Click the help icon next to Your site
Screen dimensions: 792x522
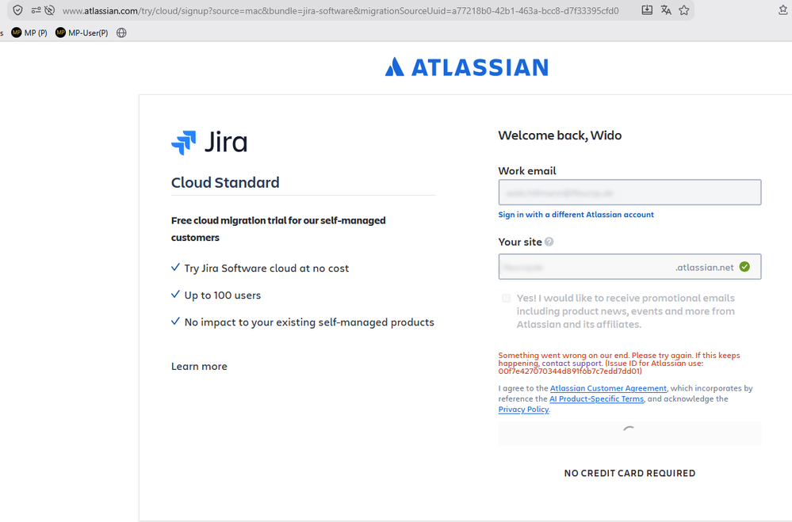click(549, 242)
